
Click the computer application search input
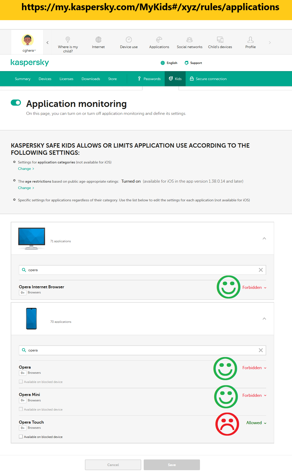142,270
